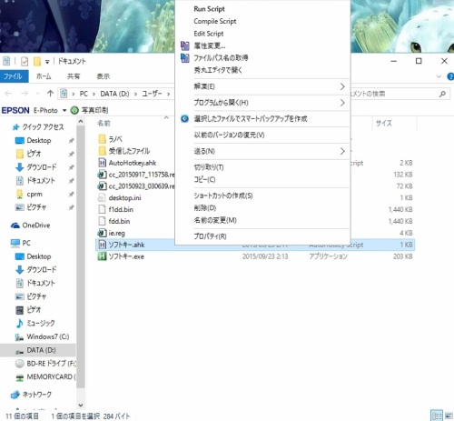Screen dimensions: 454x421
Task: Select ミュージック in navigation pane
Action: (35, 324)
